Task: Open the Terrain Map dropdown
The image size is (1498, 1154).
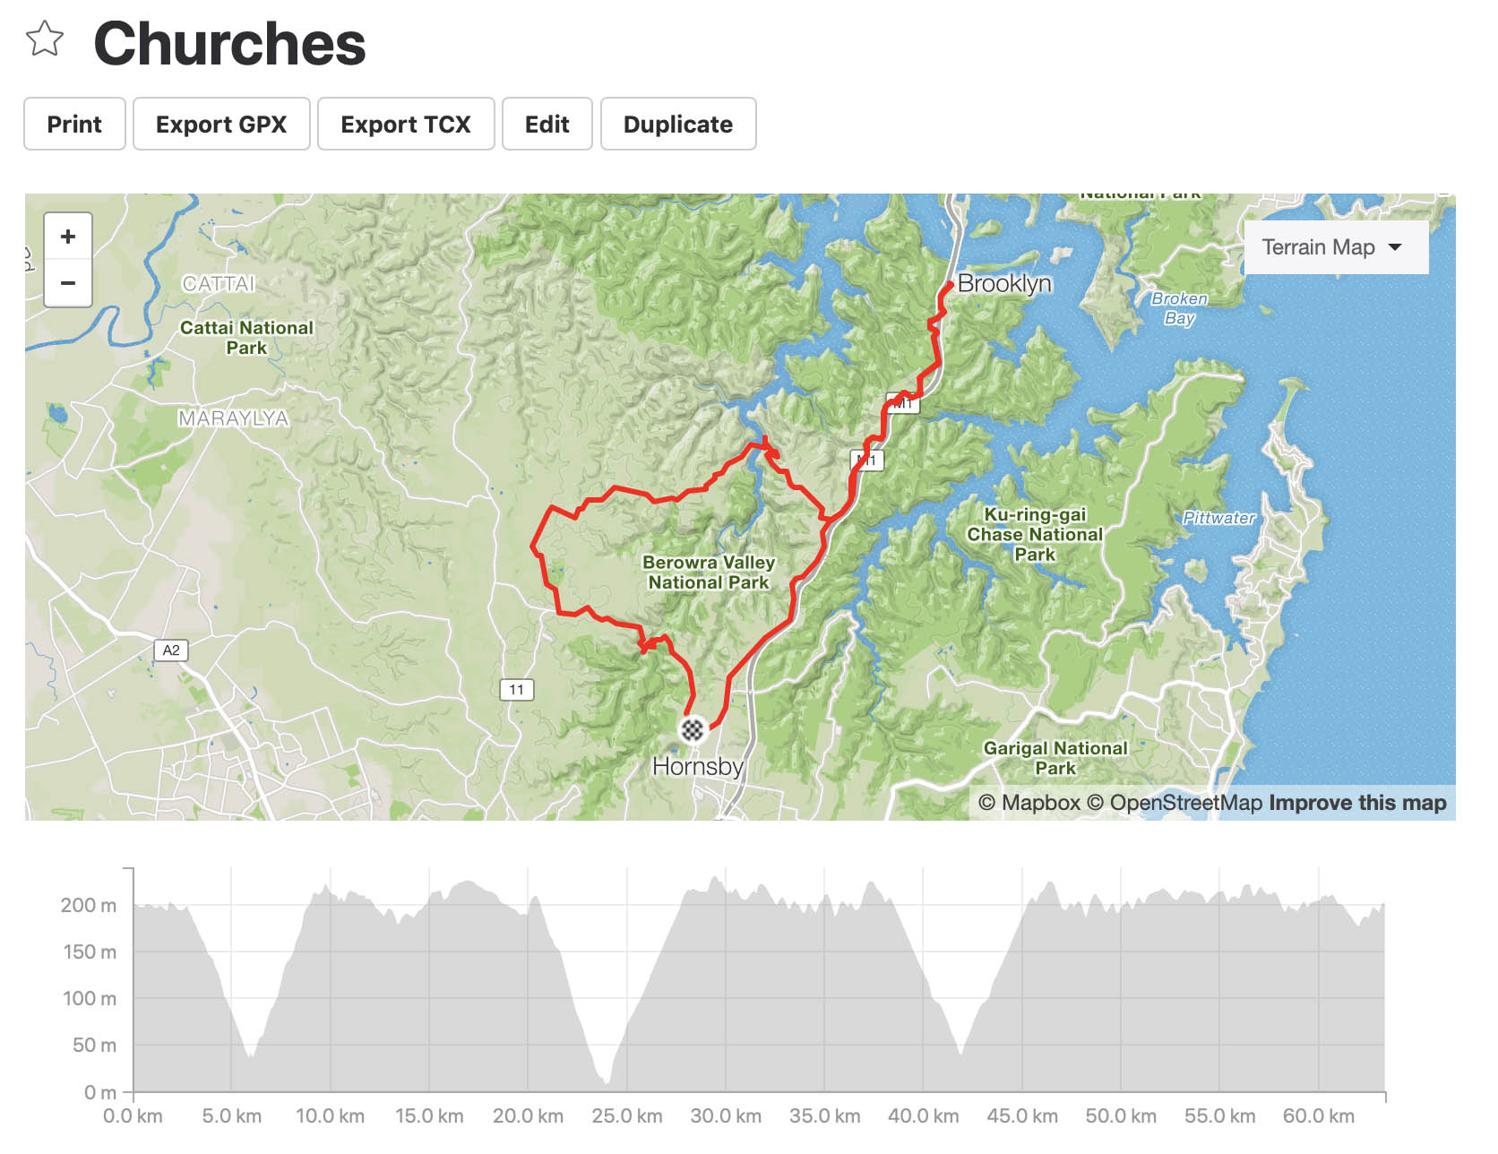Action: coord(1336,247)
